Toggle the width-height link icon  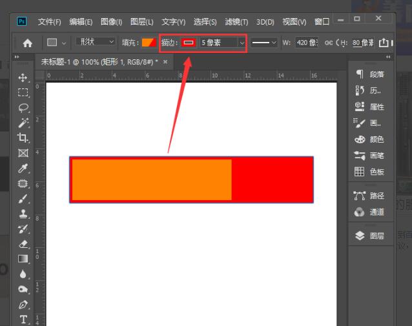(328, 43)
